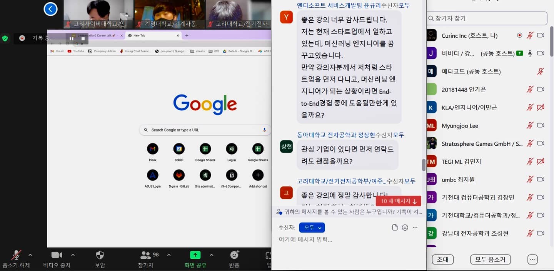This screenshot has height=271, width=554.
Task: Toggle the microphone for Myungjoo Lee
Action: coord(530,125)
